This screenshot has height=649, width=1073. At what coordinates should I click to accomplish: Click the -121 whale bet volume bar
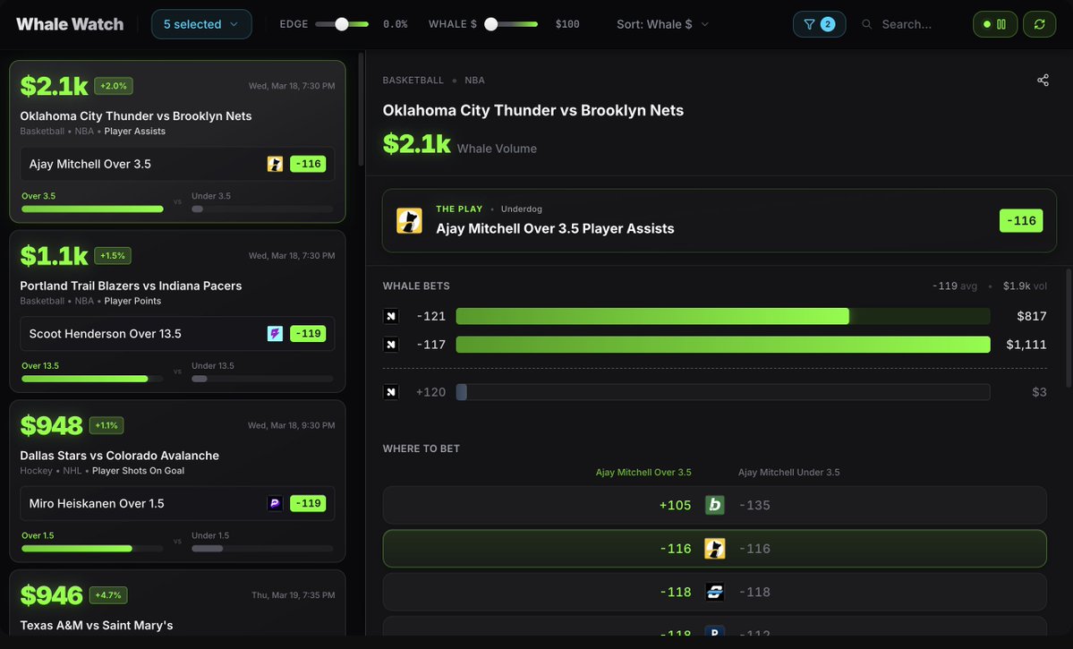point(722,316)
